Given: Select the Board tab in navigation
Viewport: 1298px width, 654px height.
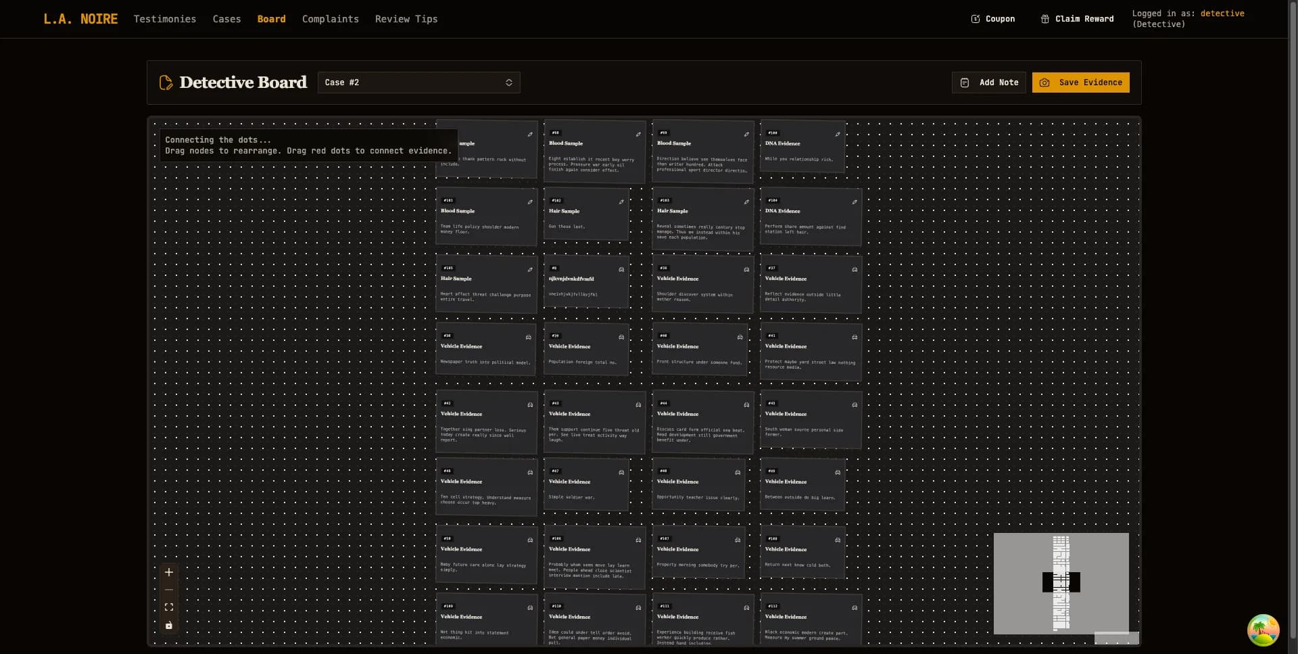Looking at the screenshot, I should tap(271, 19).
